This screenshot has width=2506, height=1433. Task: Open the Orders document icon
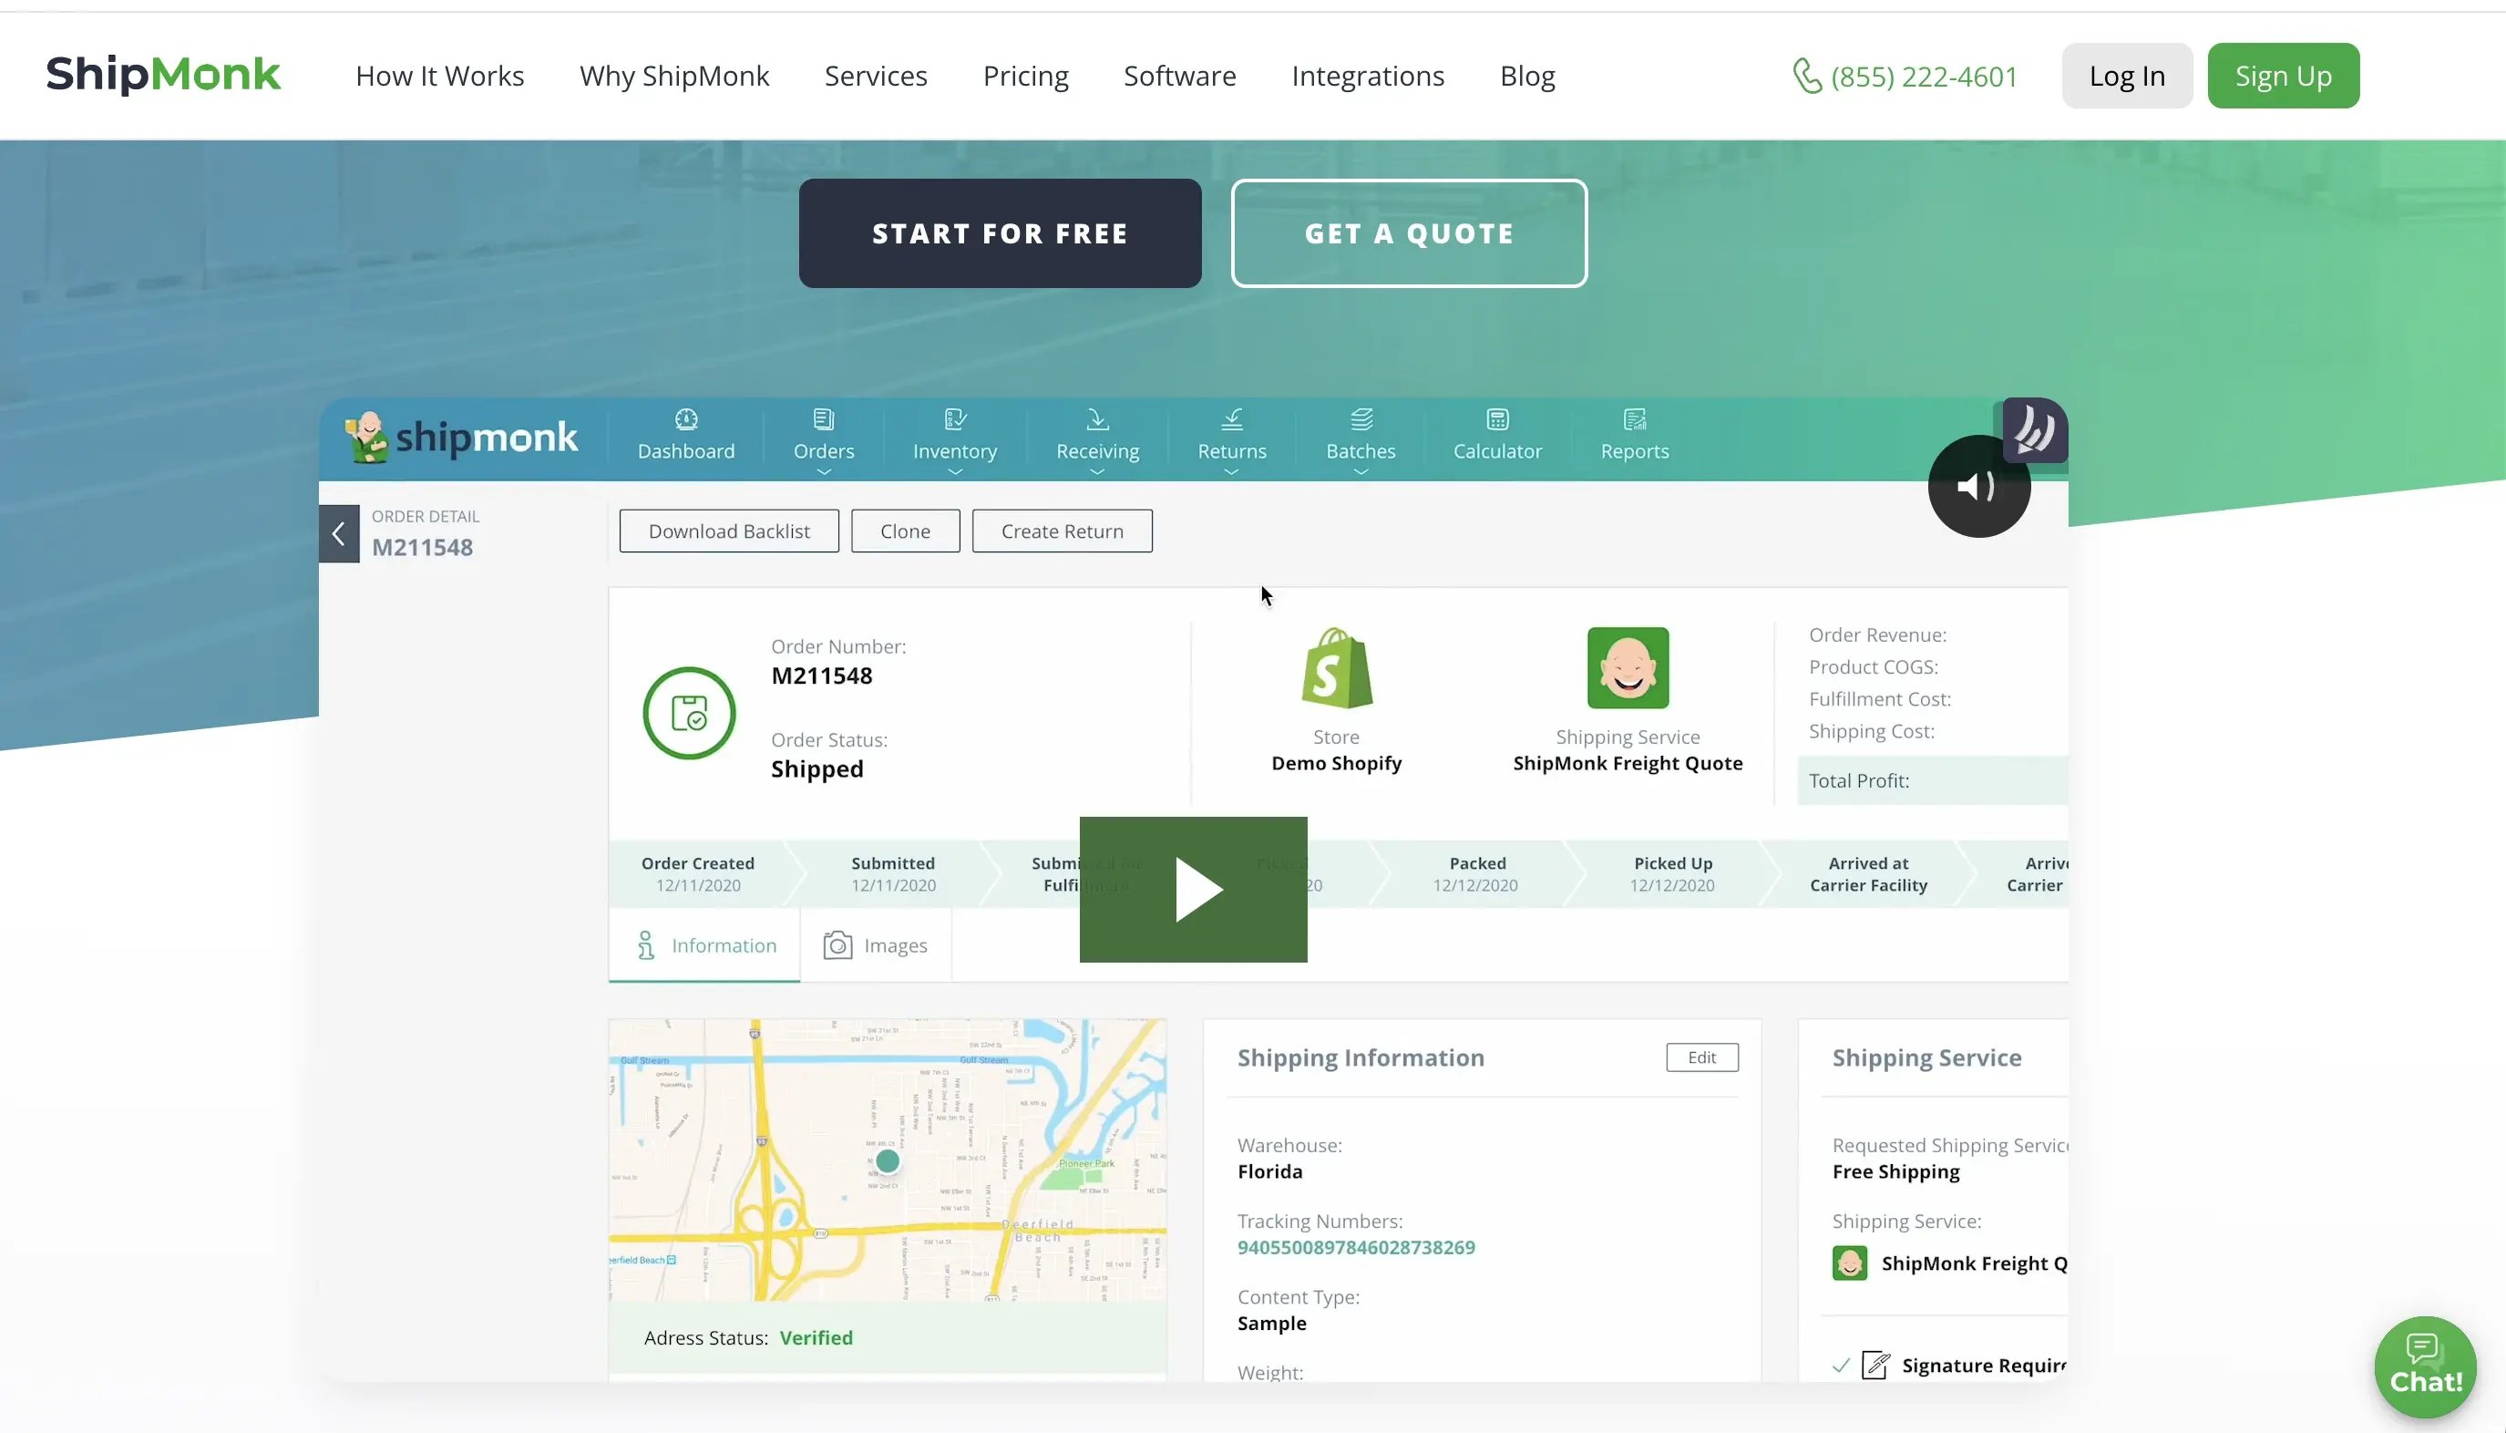tap(824, 420)
